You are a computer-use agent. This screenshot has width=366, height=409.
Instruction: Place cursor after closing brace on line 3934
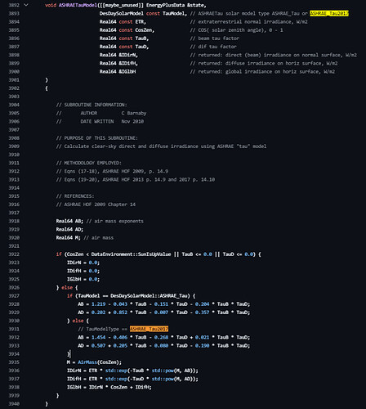coord(70,354)
